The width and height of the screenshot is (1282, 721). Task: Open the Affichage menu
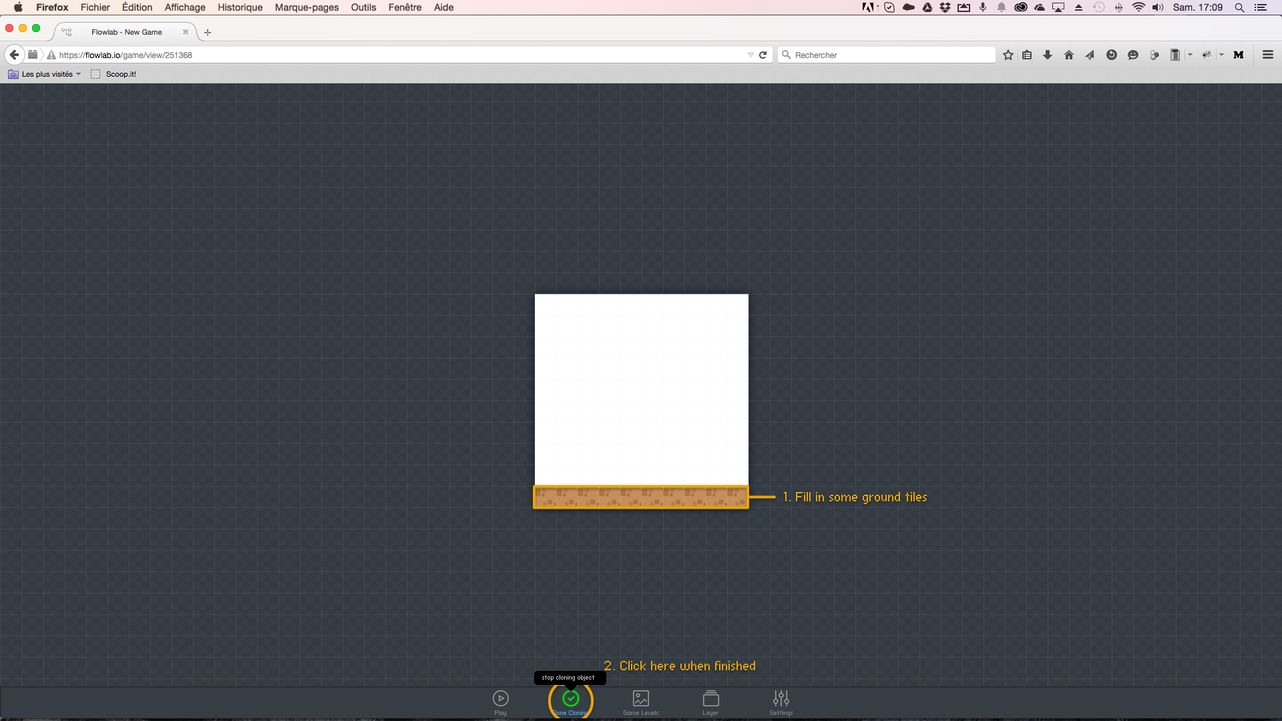tap(185, 7)
